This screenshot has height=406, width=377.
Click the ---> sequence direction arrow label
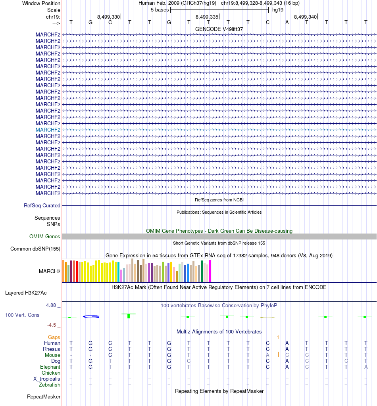pyautogui.click(x=56, y=23)
